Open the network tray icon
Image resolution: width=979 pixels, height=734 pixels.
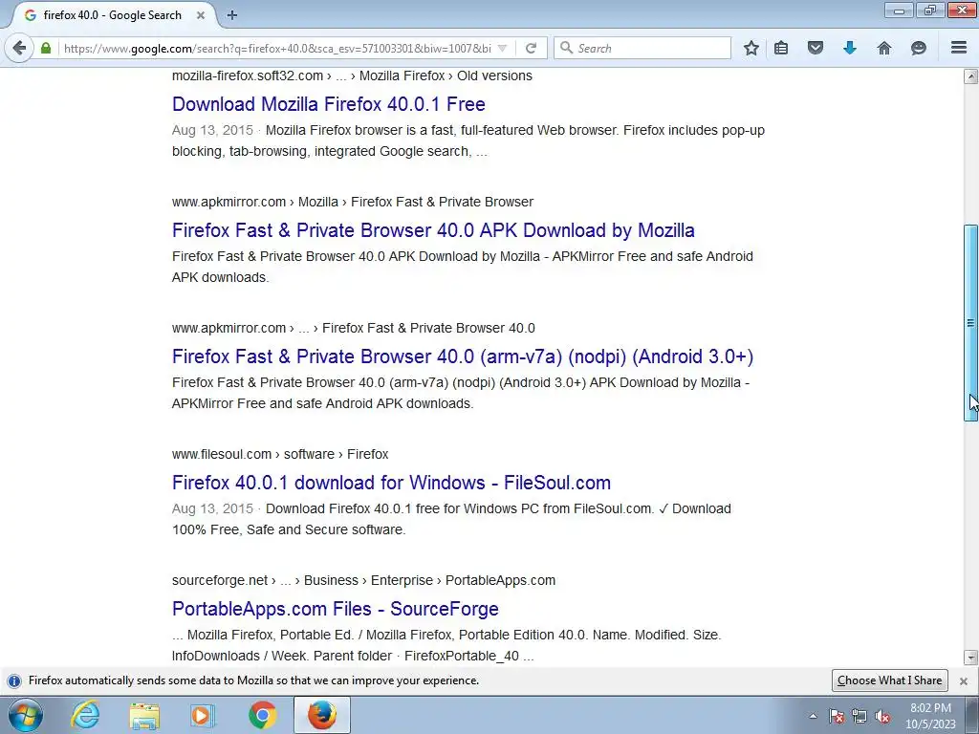(859, 717)
